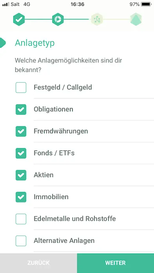
Task: Tap the last faded mountain step hexagon
Action: pyautogui.click(x=136, y=19)
